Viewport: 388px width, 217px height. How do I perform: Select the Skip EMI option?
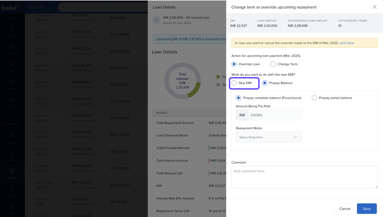click(234, 83)
